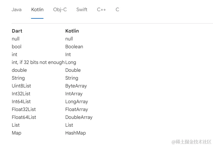Click the Kotlin column header
This screenshot has width=213, height=146.
click(72, 31)
